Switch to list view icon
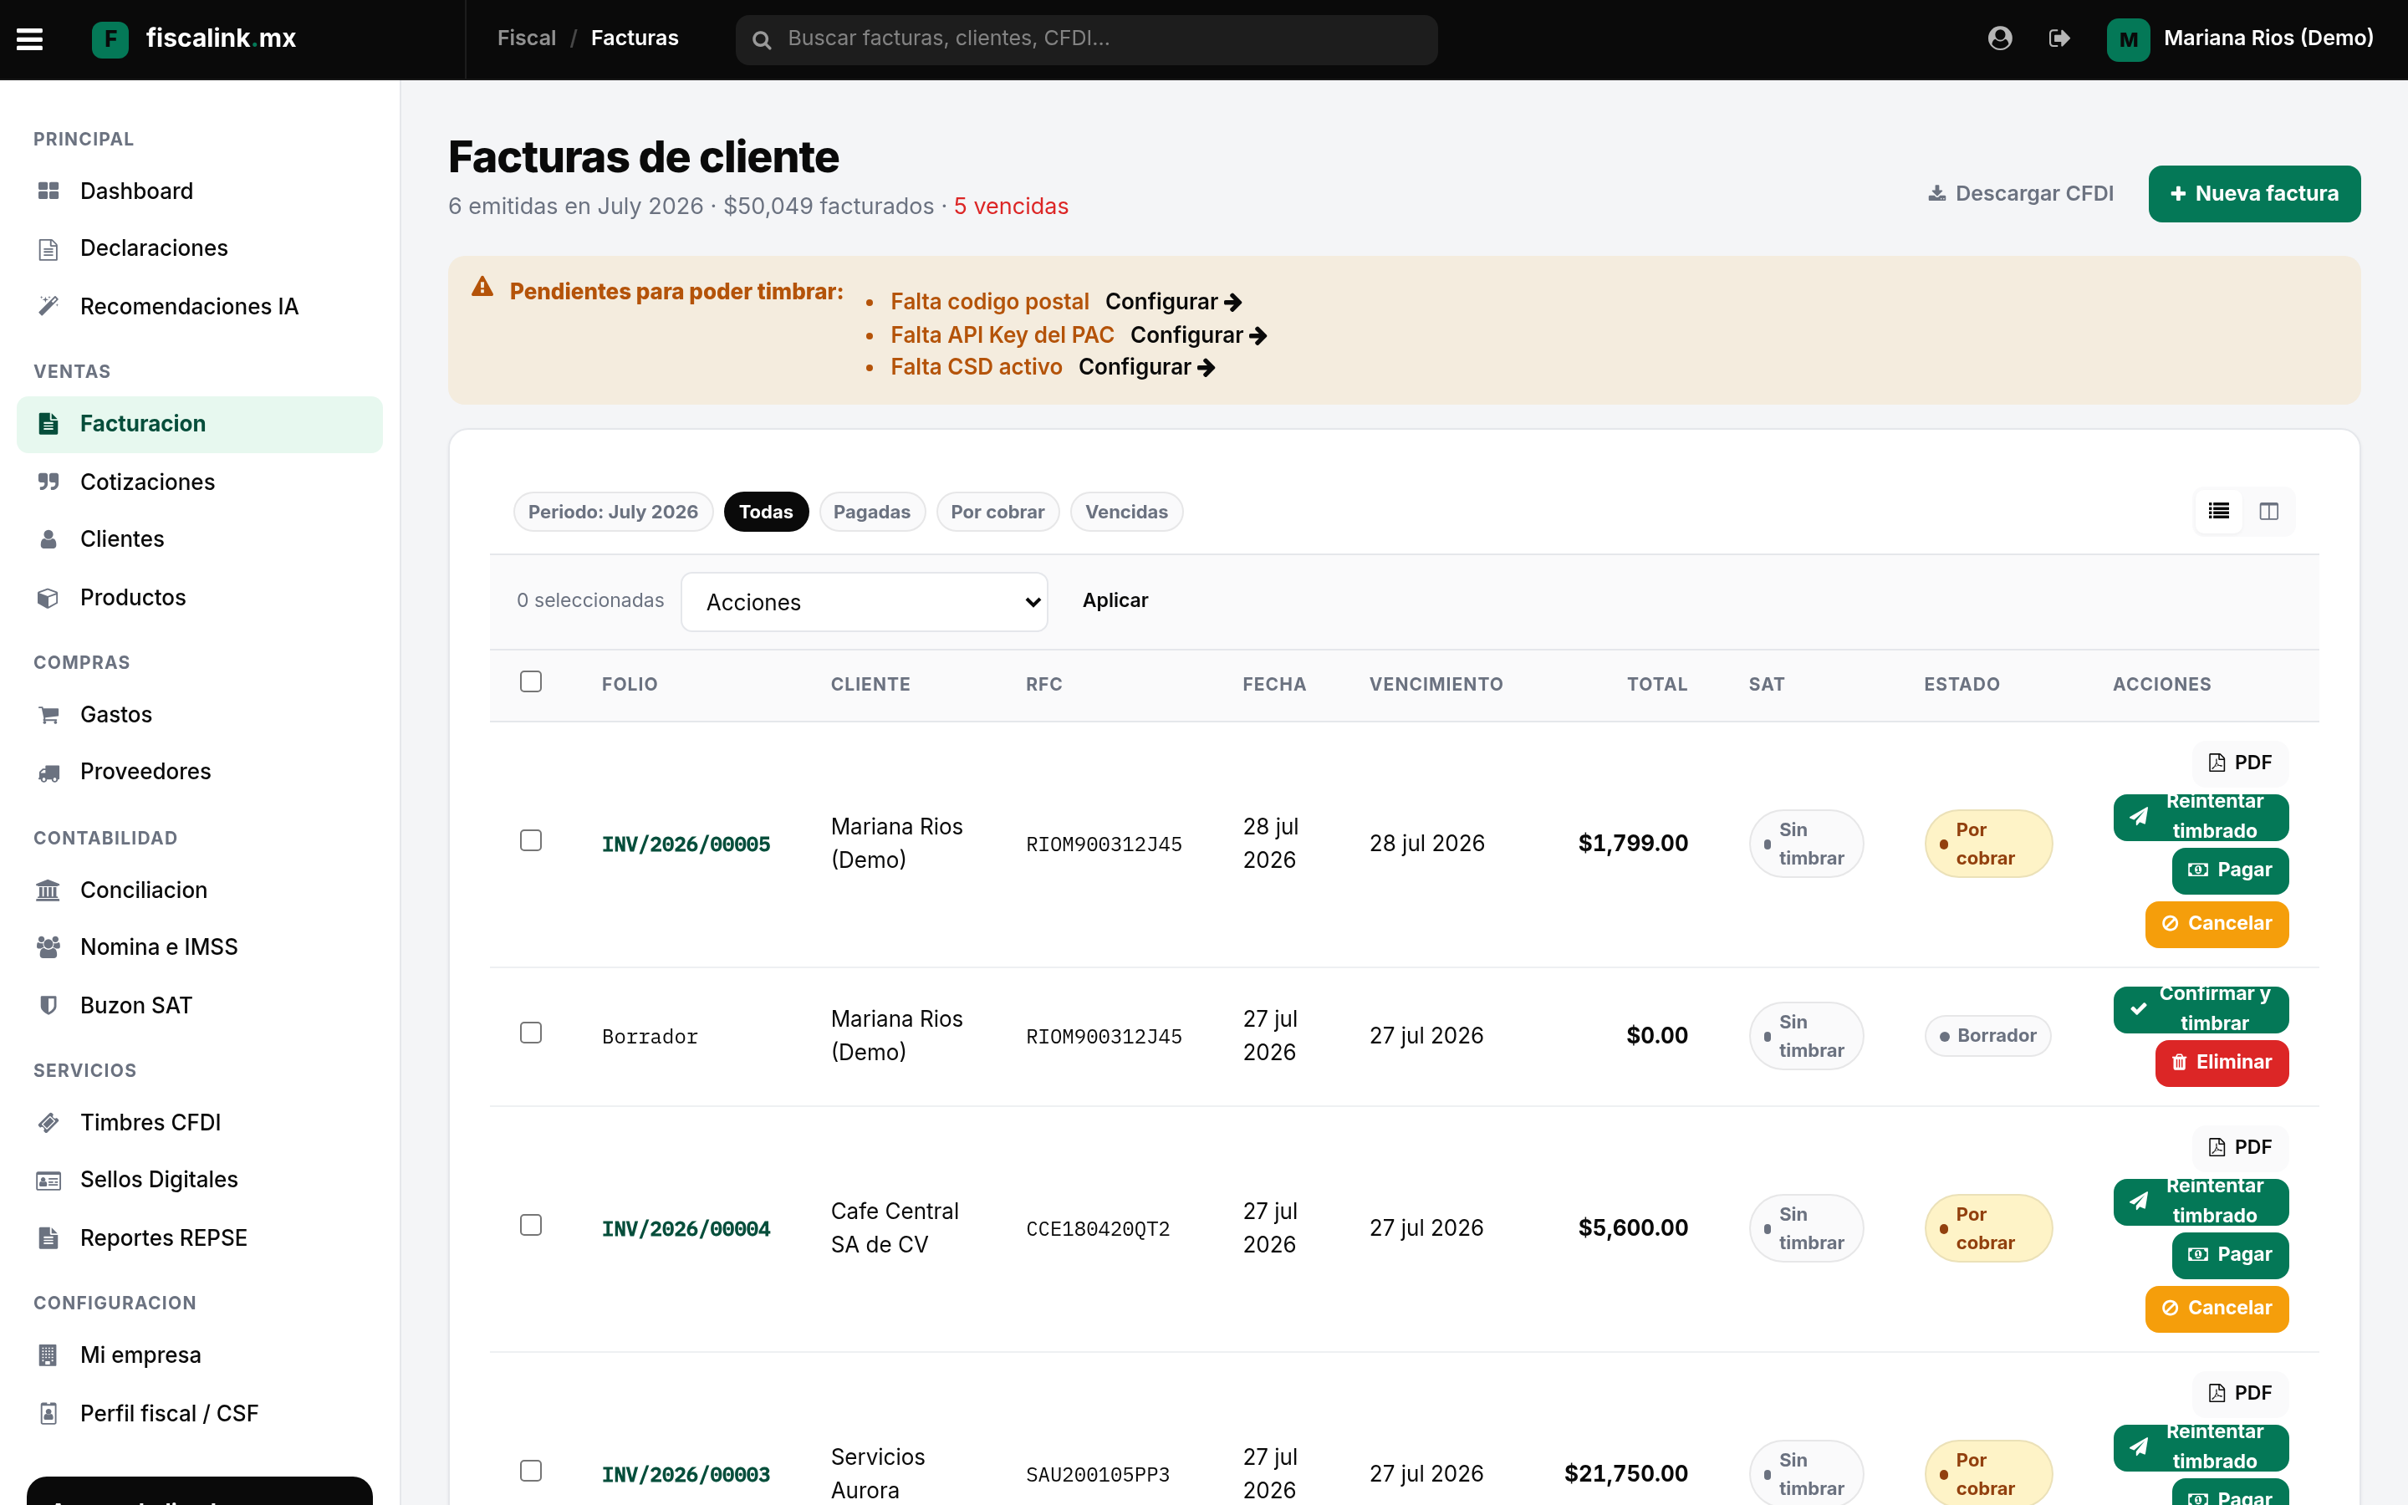Screen dimensions: 2408x1505 tap(2218, 512)
